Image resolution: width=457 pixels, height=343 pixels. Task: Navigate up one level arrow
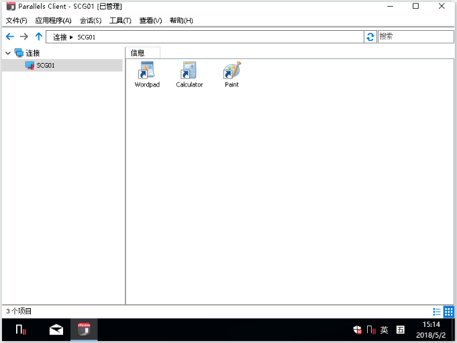[x=38, y=37]
